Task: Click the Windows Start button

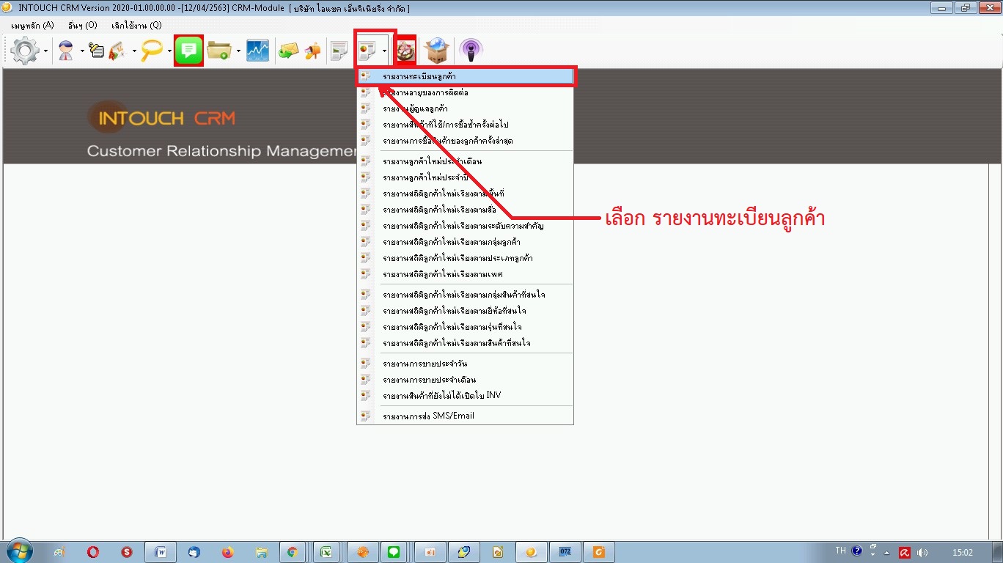Action: (18, 551)
